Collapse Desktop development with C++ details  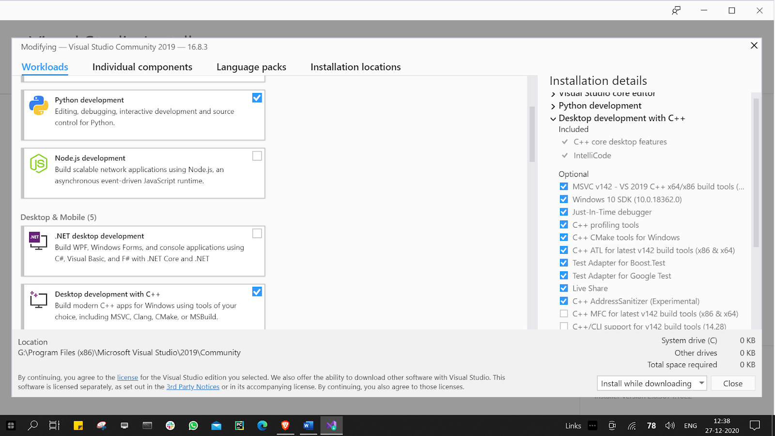[553, 119]
